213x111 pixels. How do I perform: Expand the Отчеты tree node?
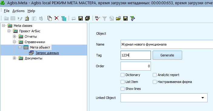tap(15, 36)
